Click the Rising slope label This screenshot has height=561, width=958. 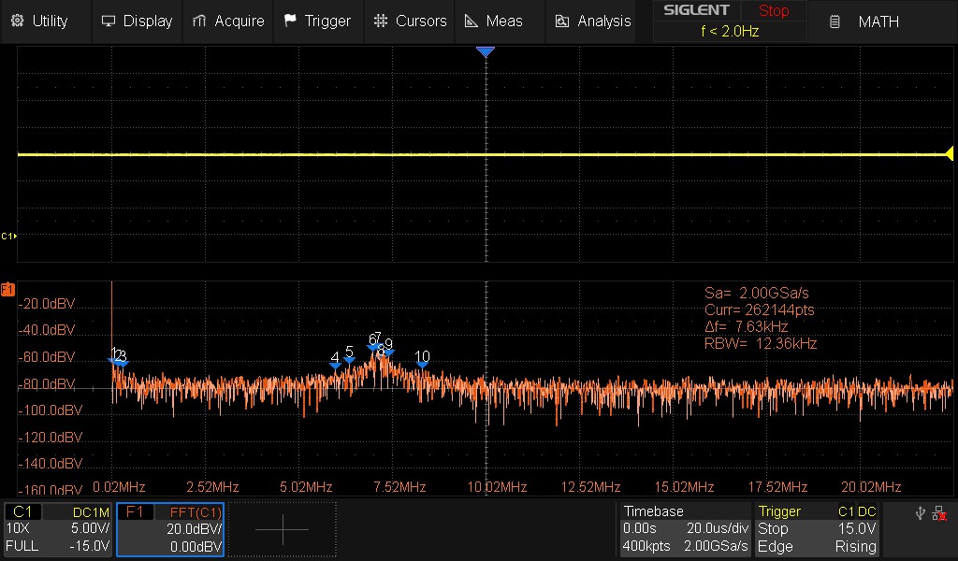tap(855, 546)
